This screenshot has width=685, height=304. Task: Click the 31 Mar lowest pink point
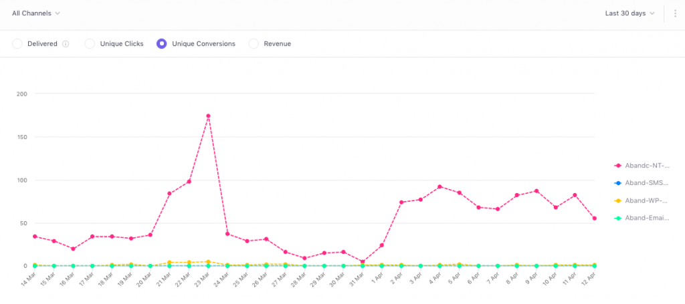(x=363, y=262)
